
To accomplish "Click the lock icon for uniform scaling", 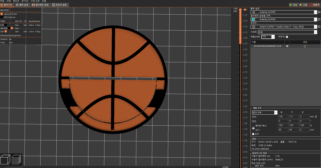I will [254, 128].
